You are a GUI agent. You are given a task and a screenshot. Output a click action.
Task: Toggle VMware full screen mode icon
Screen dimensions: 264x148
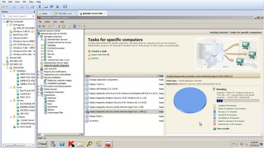(x=52, y=7)
